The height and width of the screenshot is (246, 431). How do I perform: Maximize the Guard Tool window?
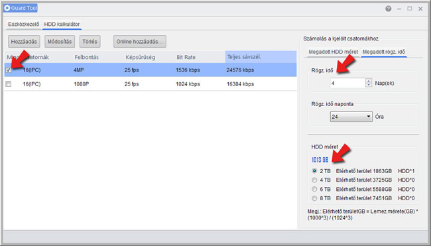pos(410,9)
